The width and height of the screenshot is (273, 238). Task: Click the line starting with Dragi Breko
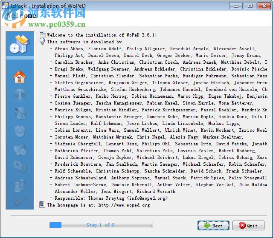[158, 69]
